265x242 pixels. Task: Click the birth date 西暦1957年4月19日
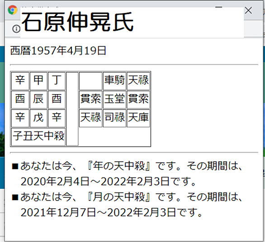(58, 50)
